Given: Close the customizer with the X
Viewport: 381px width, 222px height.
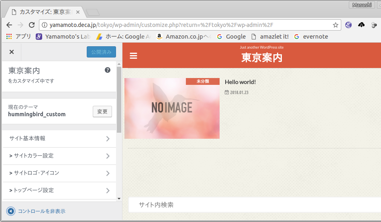Looking at the screenshot, I should 11,52.
